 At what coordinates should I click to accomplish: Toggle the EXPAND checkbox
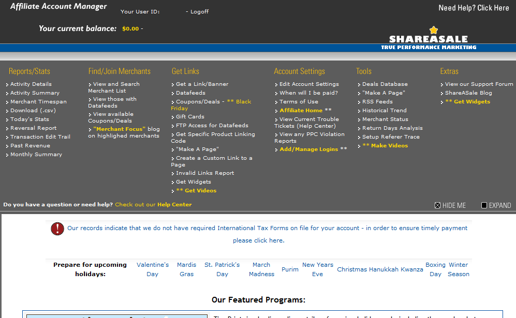[484, 205]
